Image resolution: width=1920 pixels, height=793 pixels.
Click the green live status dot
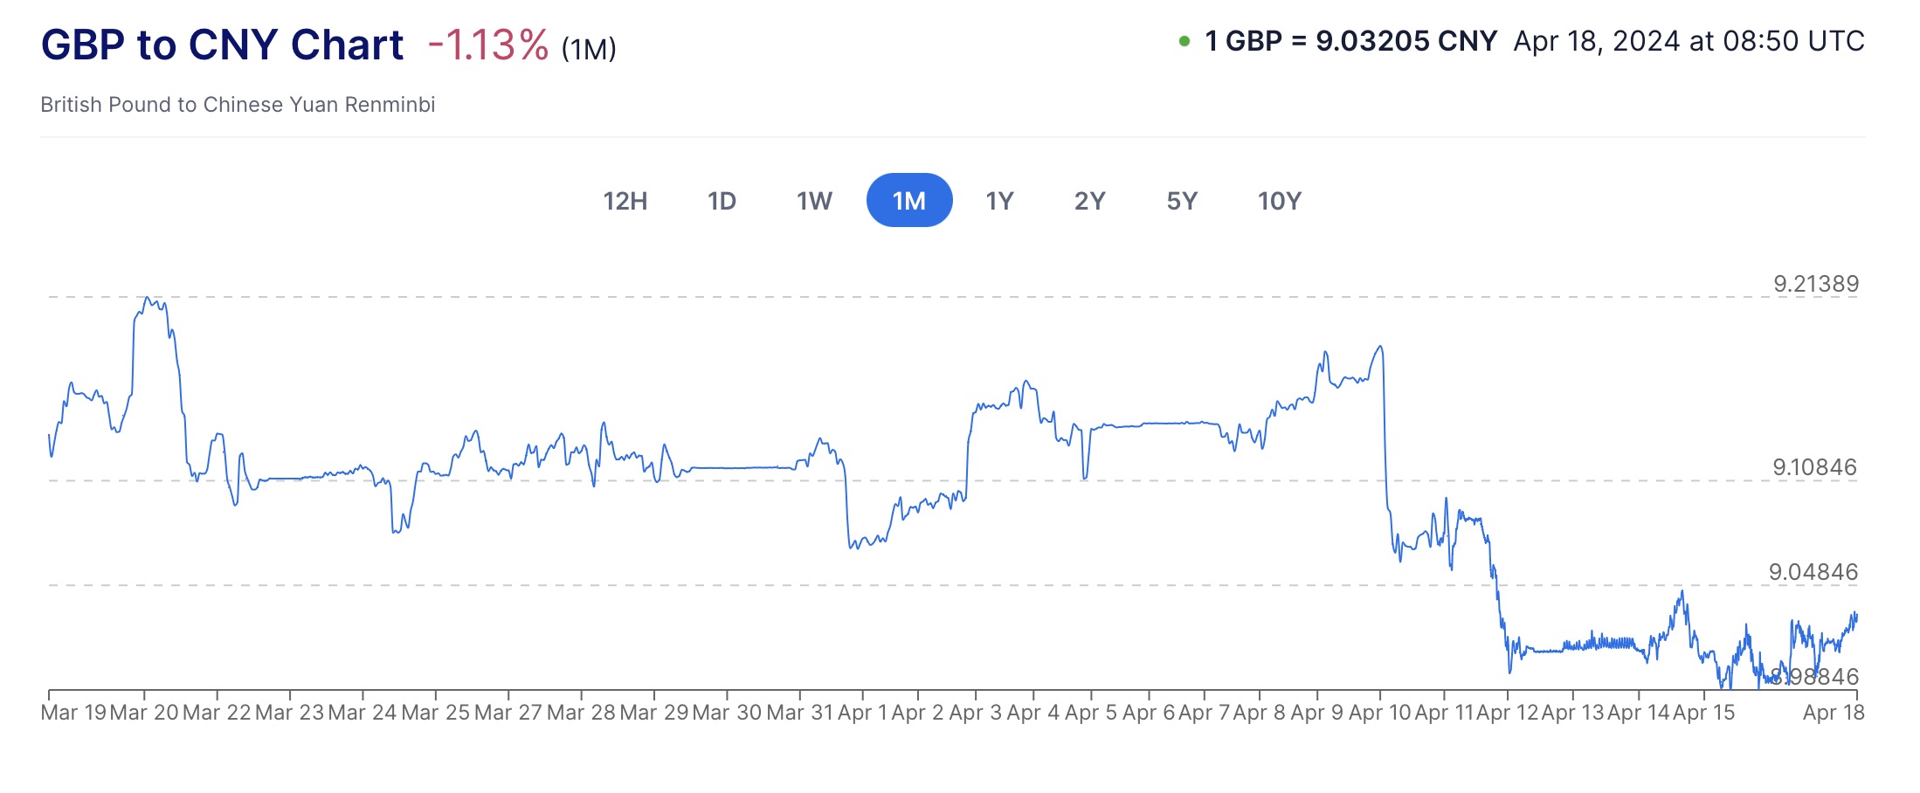(1184, 41)
